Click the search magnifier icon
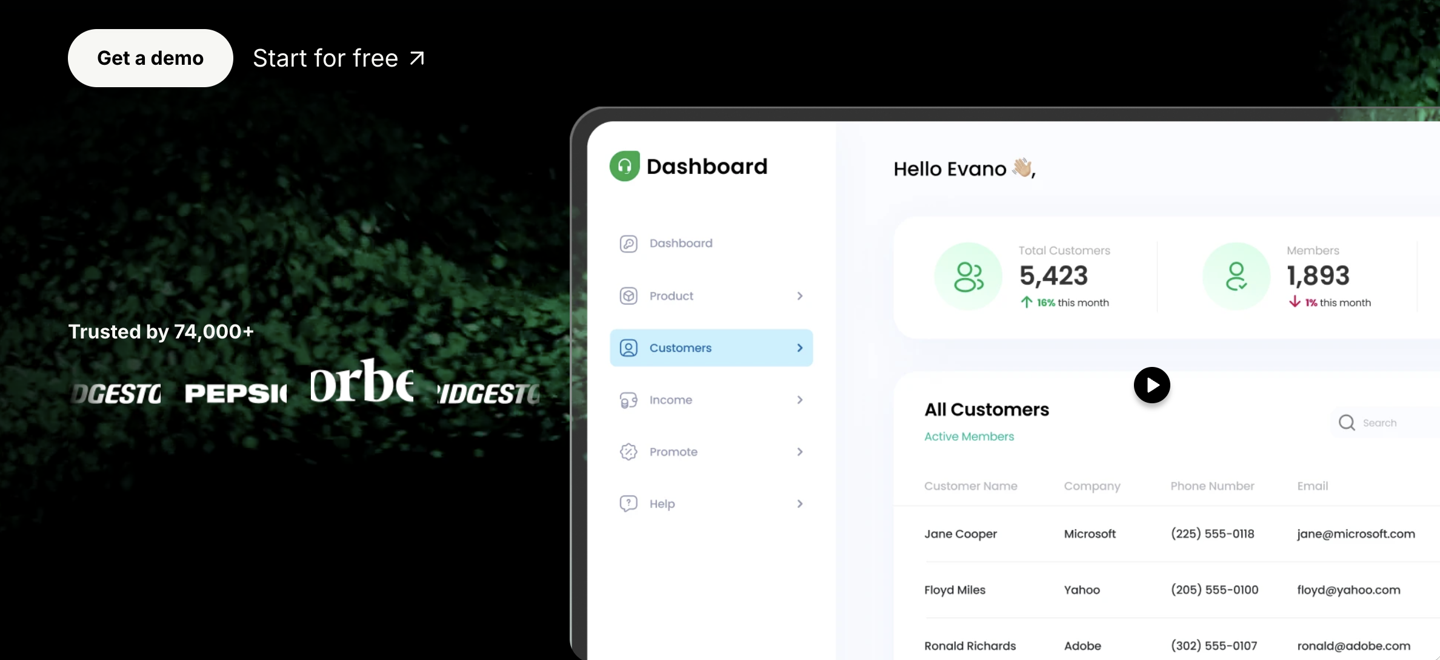 (x=1347, y=423)
